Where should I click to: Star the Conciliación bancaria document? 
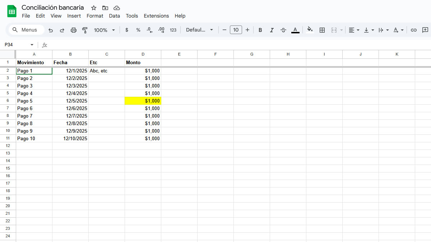94,8
